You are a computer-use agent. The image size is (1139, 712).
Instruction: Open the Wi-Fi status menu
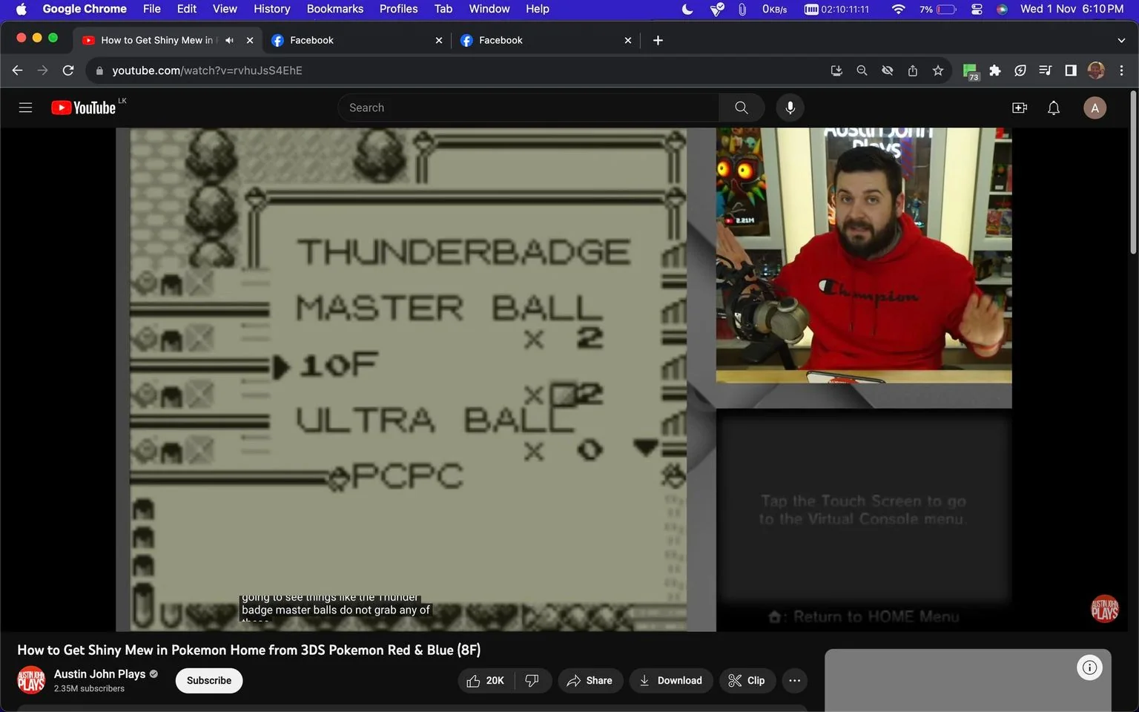(898, 9)
